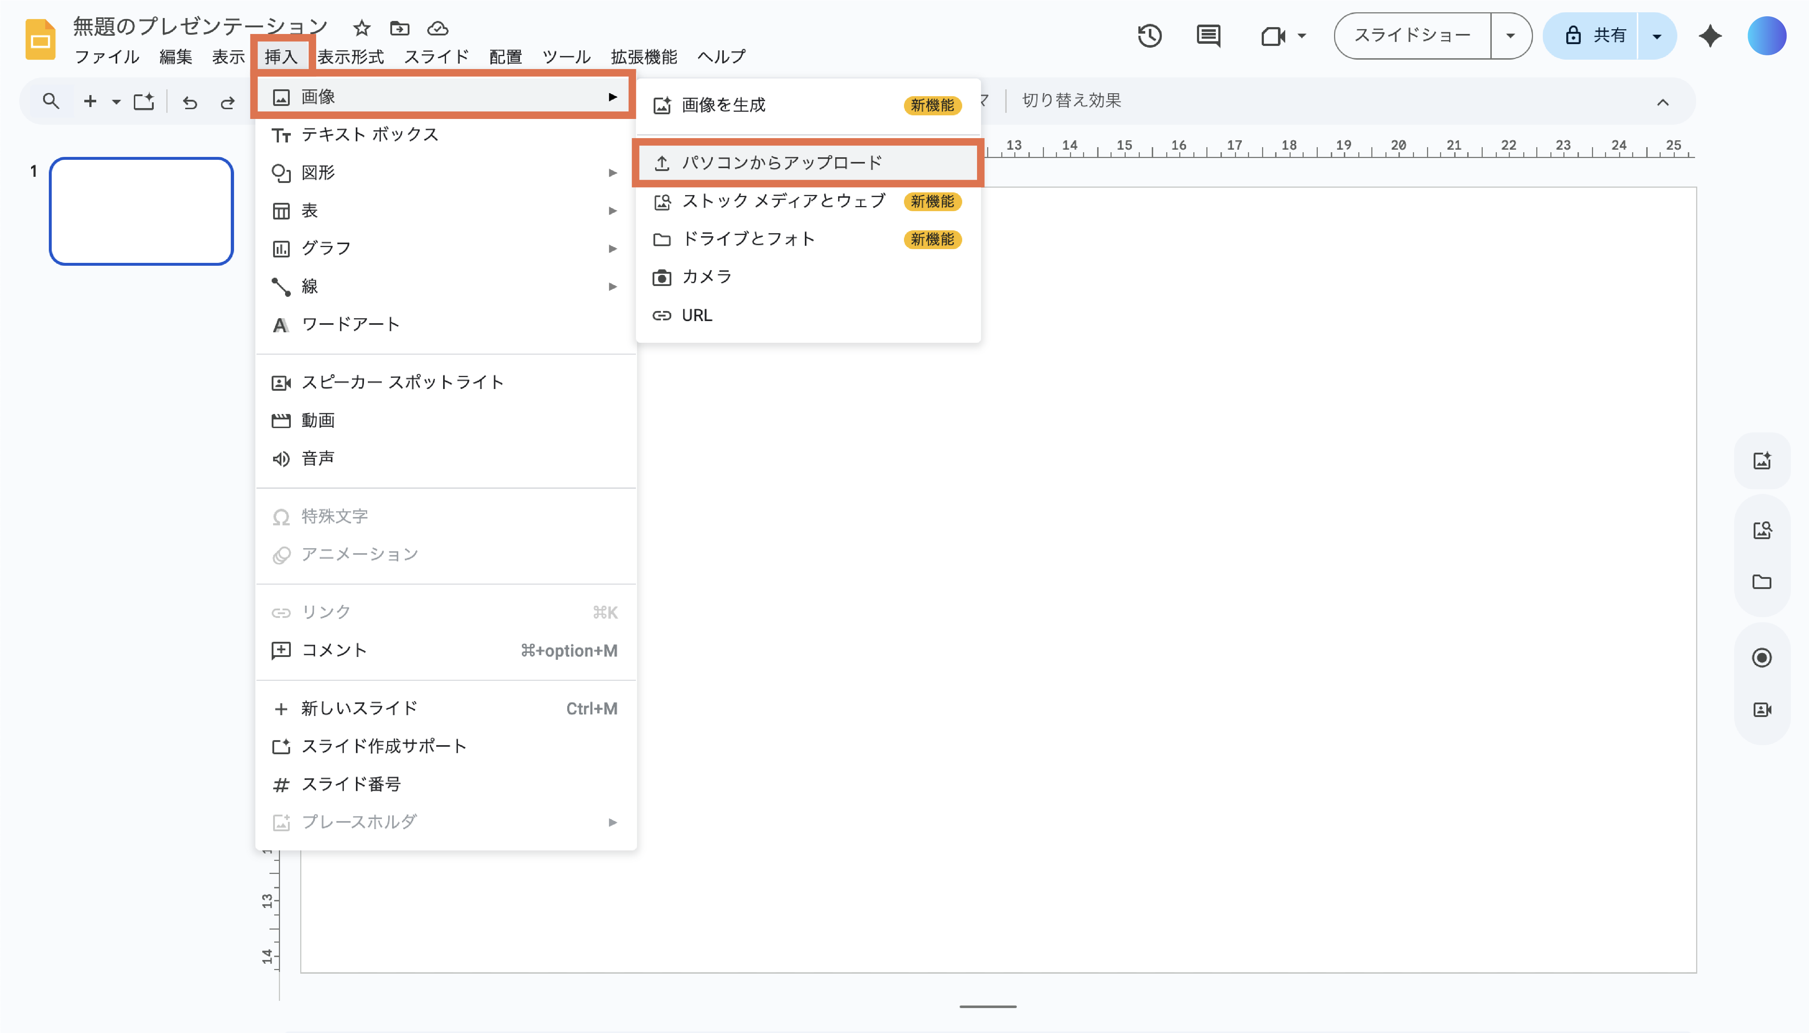This screenshot has width=1809, height=1033.
Task: Open the search menus magnifier icon
Action: tap(50, 102)
